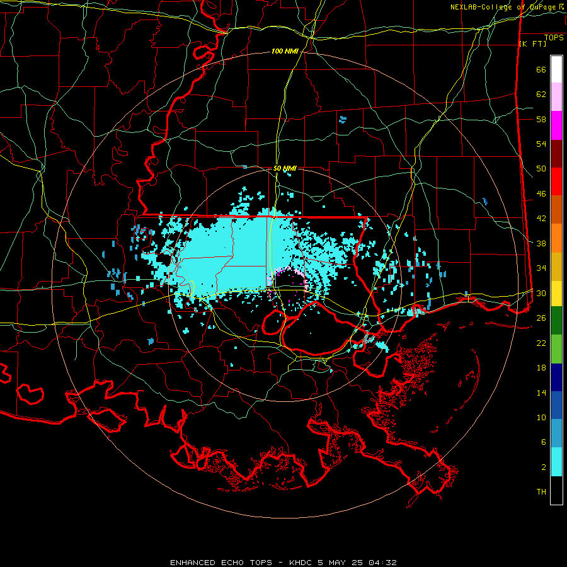This screenshot has width=567, height=567.
Task: Click the '26' legend value label
Action: [x=541, y=318]
